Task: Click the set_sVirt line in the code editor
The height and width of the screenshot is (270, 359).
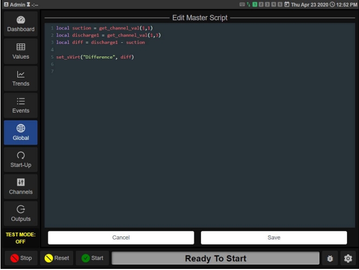Action: 95,57
